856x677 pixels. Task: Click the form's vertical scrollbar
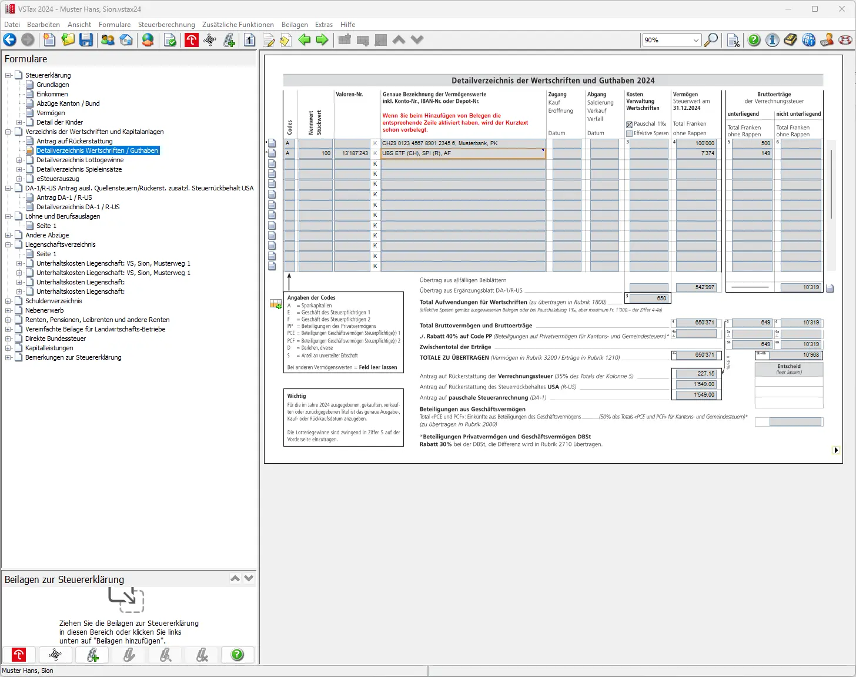tap(831, 184)
